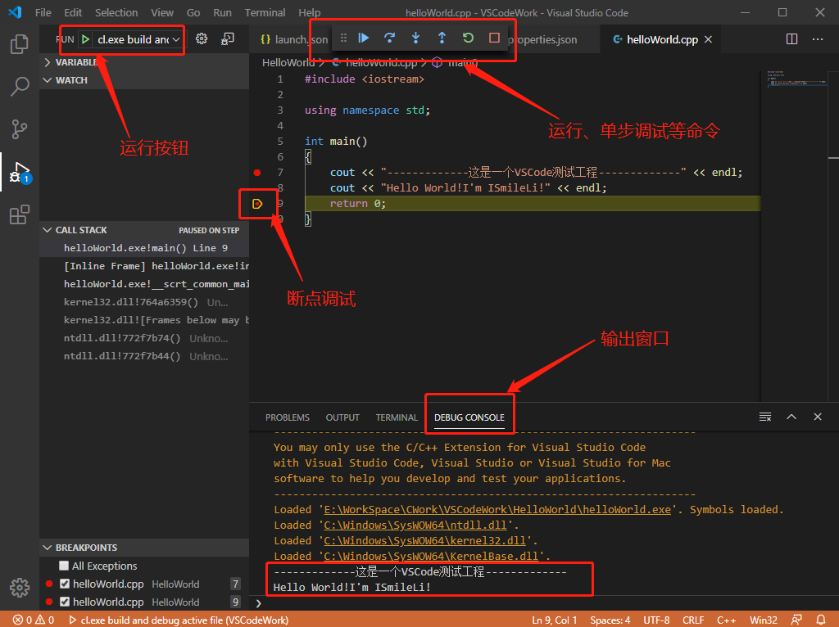Open the helloWorld.exe path link in console
Image resolution: width=839 pixels, height=627 pixels.
(497, 509)
